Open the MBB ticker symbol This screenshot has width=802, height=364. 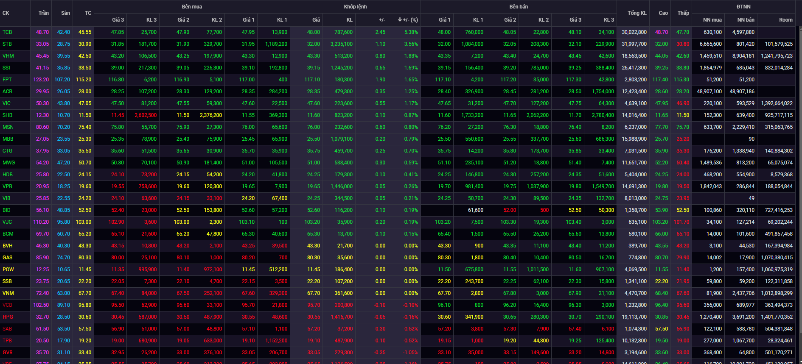[8, 139]
